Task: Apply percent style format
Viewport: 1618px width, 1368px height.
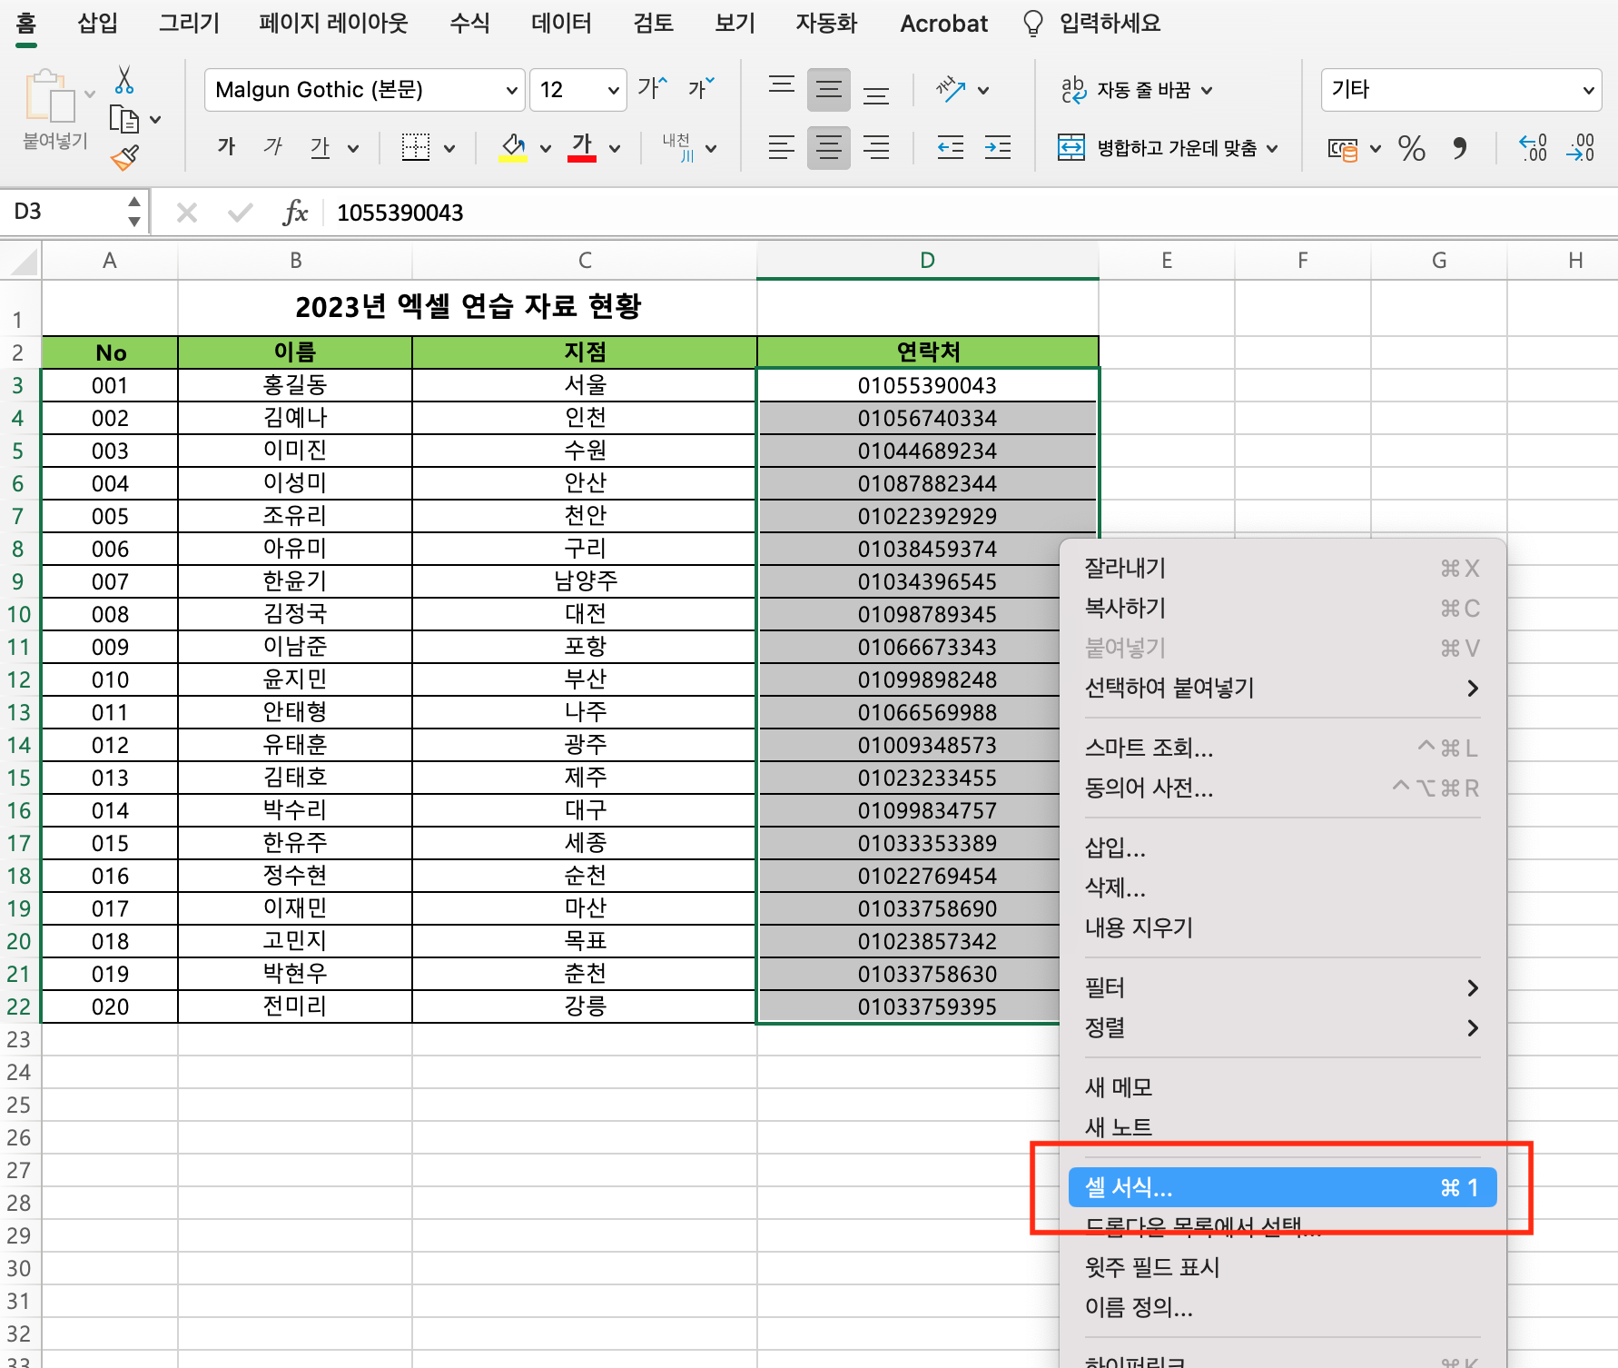Action: click(1412, 148)
